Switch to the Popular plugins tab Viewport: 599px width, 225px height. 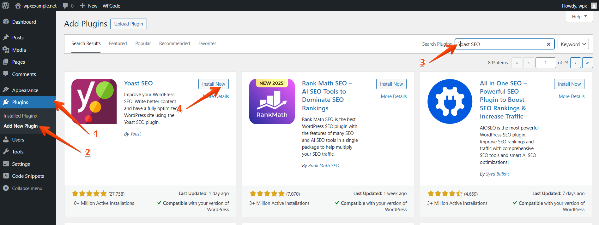coord(143,43)
